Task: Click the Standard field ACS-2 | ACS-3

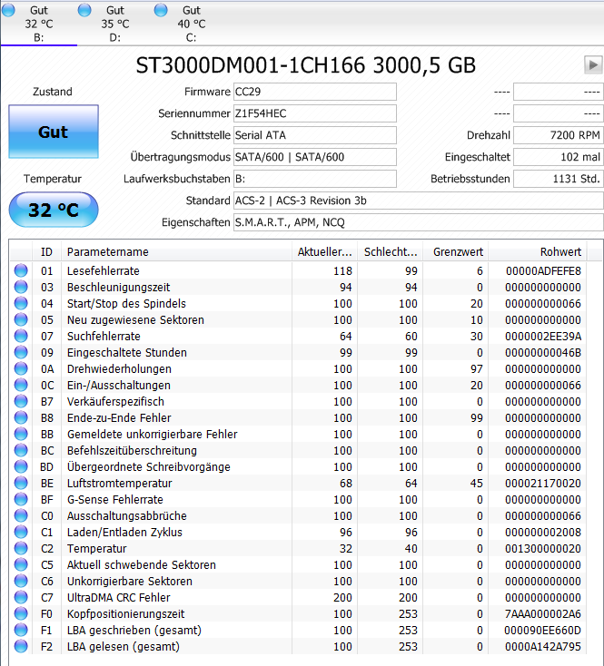Action: tap(418, 201)
